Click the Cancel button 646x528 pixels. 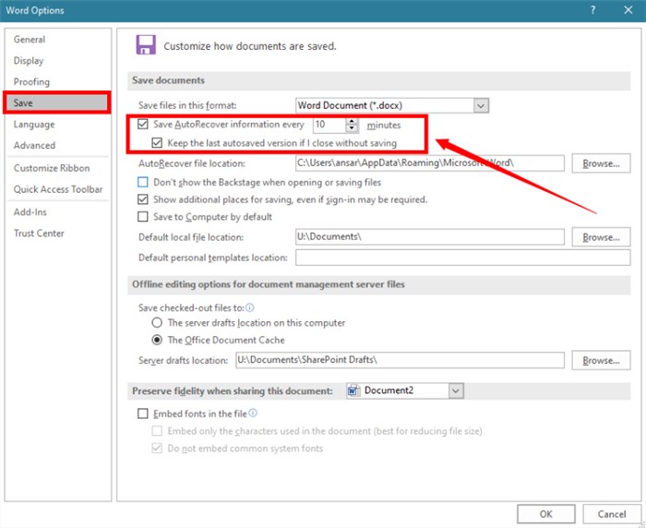pos(612,514)
